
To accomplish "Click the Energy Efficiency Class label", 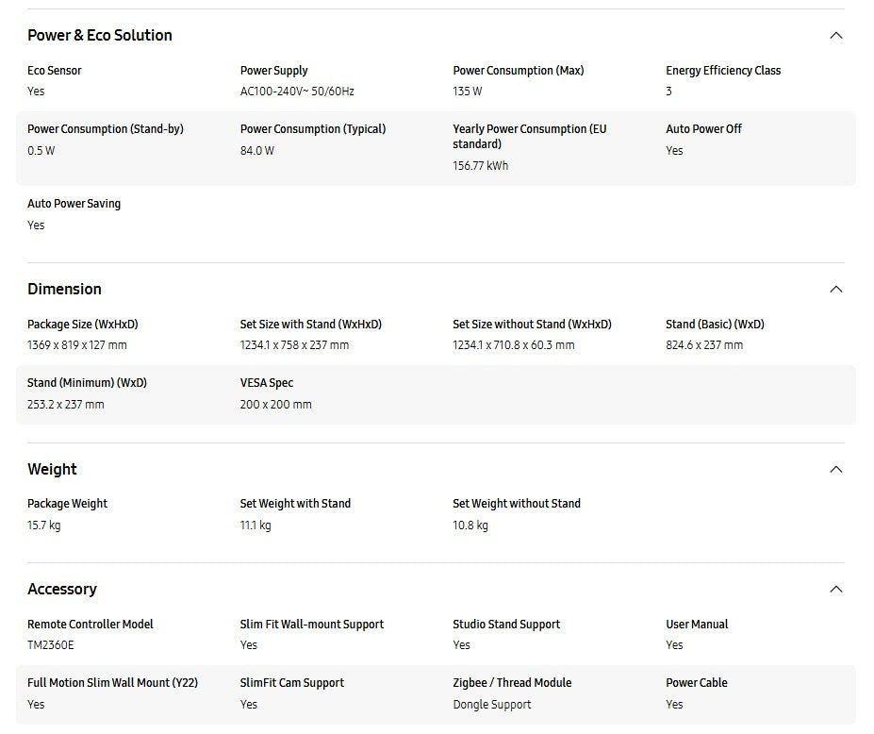I will pos(722,71).
